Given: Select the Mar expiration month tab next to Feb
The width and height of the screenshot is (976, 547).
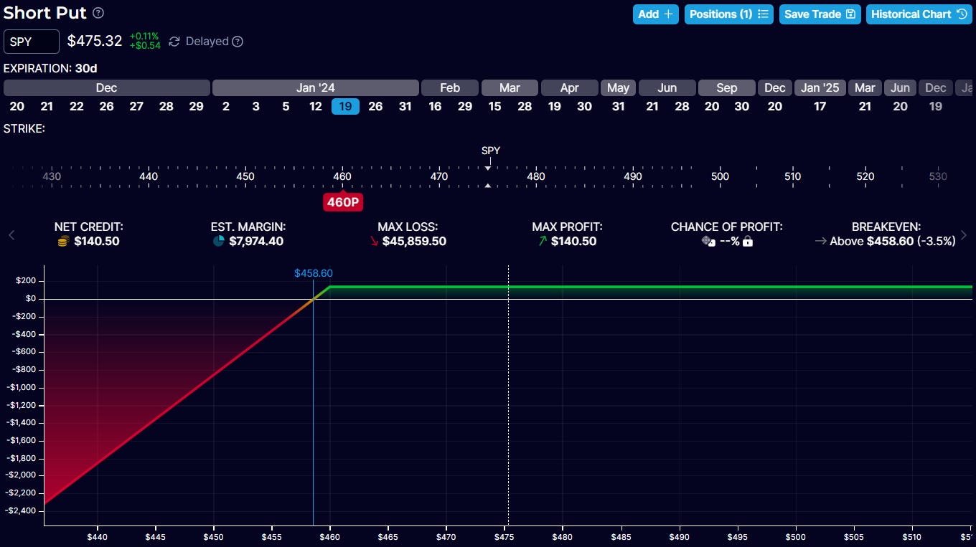Looking at the screenshot, I should point(510,87).
